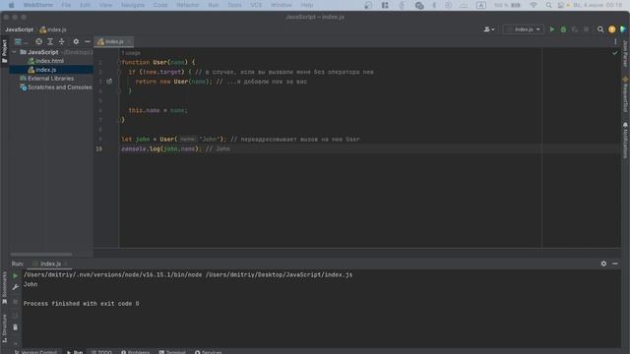Click index.js breadcrumb in navigation bar
The height and width of the screenshot is (354, 630).
pyautogui.click(x=53, y=29)
